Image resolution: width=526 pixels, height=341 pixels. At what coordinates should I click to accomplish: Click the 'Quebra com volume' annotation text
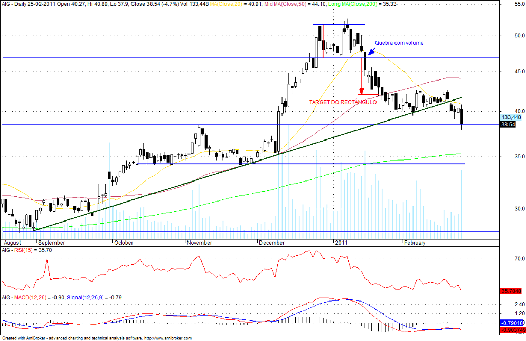[x=399, y=43]
